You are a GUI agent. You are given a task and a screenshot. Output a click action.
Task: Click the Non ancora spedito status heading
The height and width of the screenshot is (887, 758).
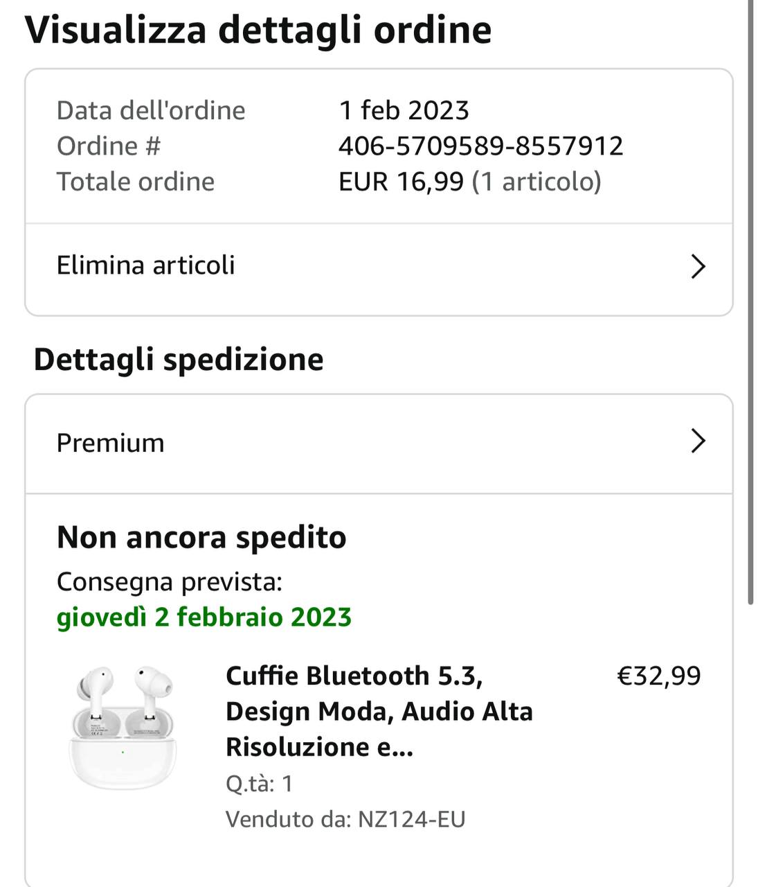click(201, 537)
